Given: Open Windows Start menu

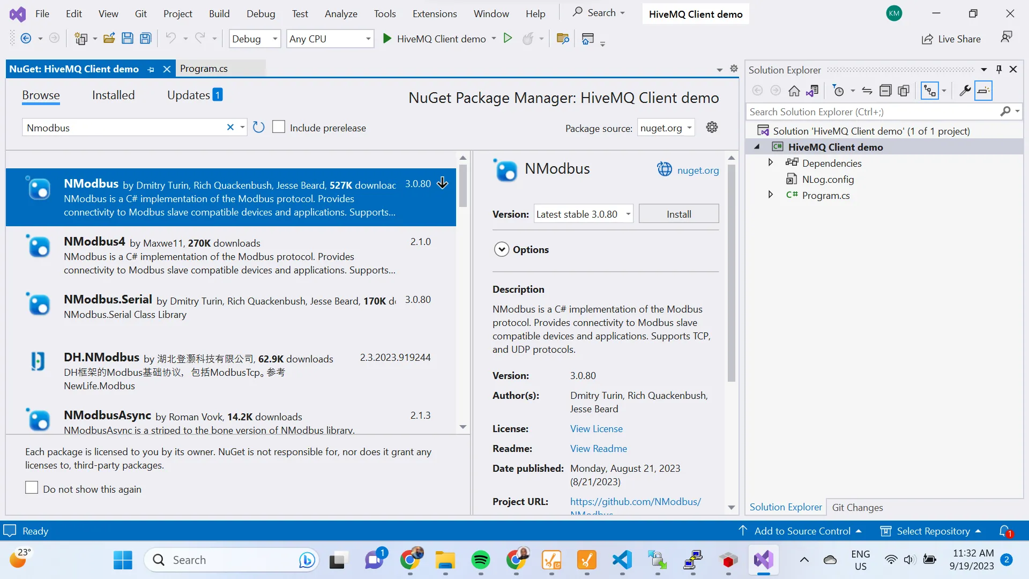Looking at the screenshot, I should point(123,560).
